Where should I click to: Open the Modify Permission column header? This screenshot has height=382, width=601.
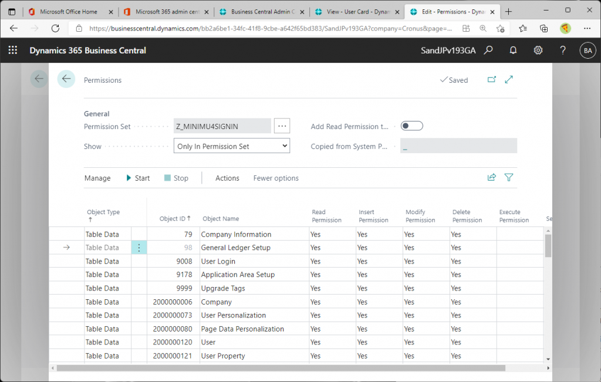point(420,216)
